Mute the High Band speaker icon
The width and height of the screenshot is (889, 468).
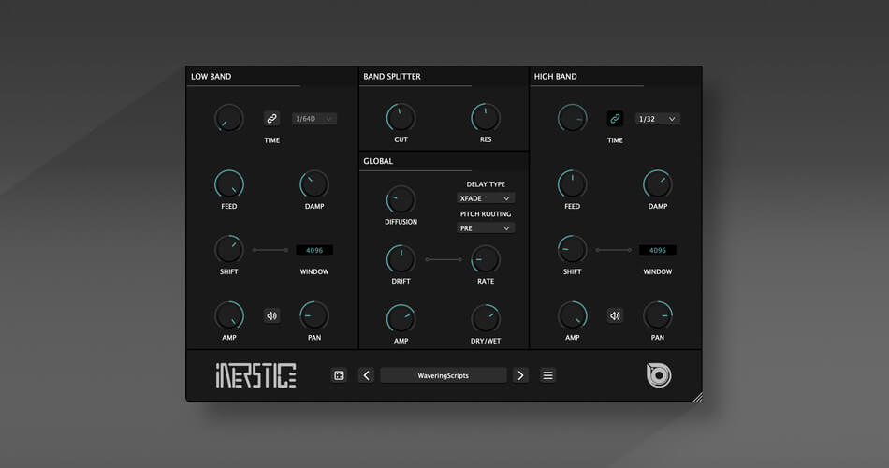[615, 315]
